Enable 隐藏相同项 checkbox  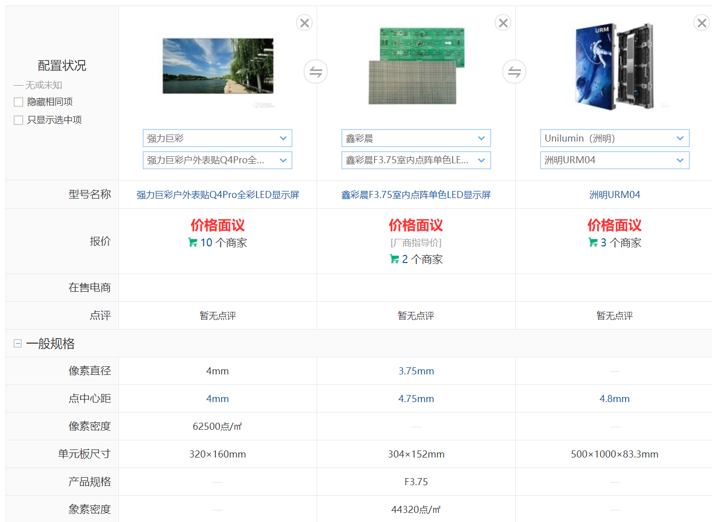pyautogui.click(x=19, y=102)
